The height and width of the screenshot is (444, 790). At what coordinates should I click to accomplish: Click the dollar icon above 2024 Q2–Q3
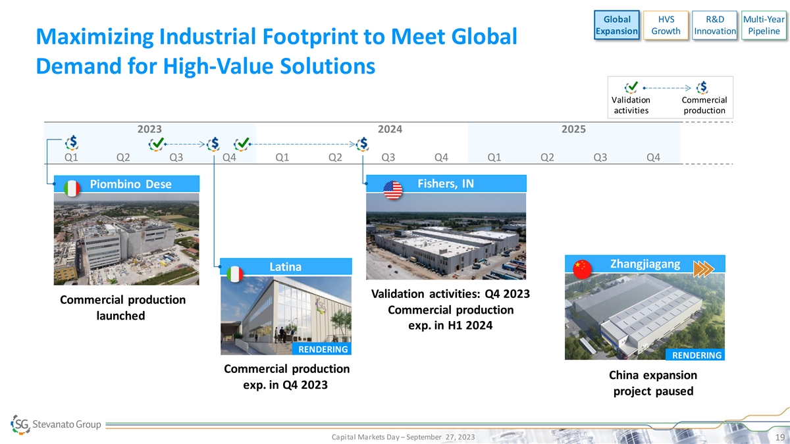point(363,143)
